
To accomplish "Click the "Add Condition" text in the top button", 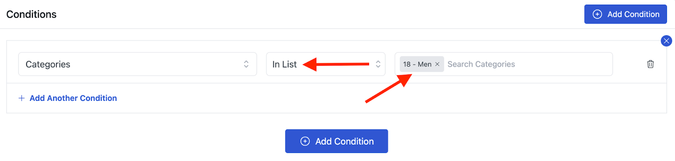I will 633,14.
